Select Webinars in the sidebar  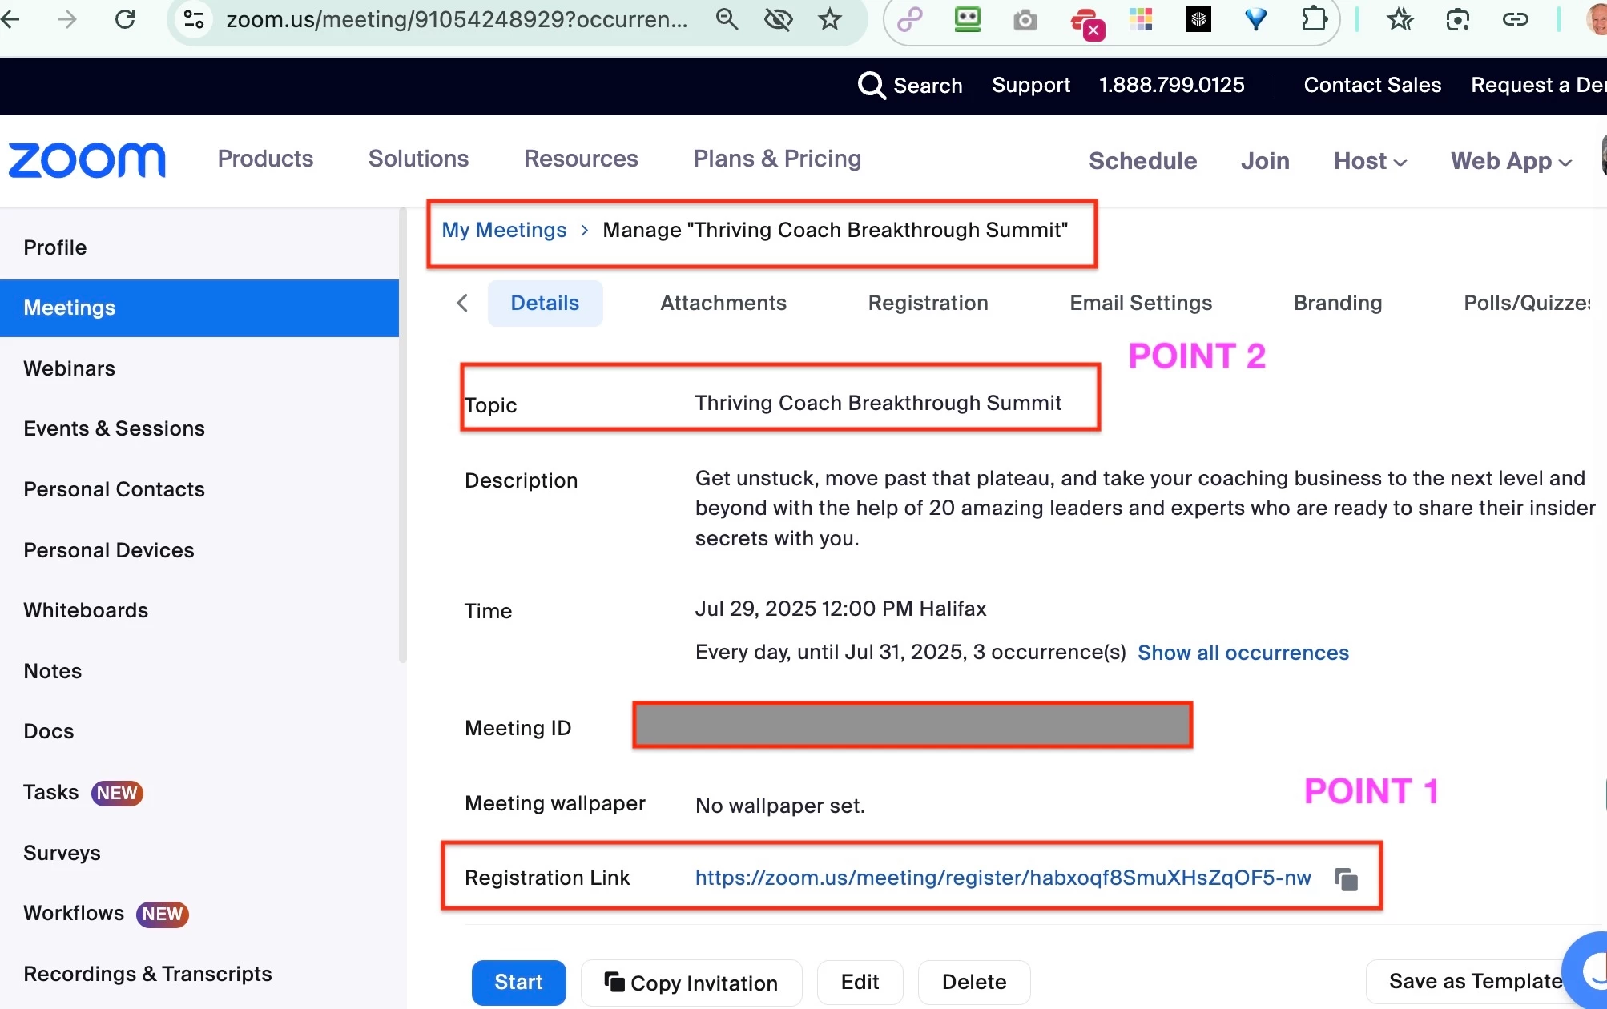click(70, 368)
